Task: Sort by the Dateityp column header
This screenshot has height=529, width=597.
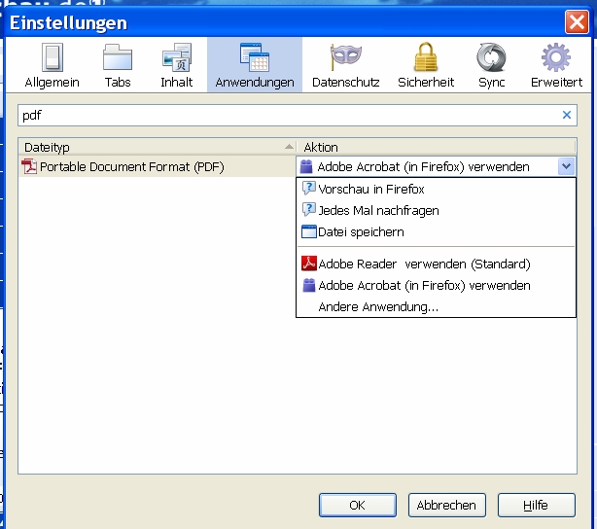Action: coord(157,147)
